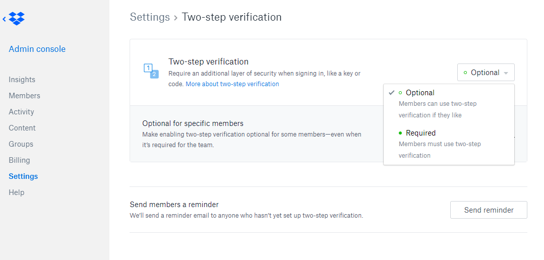Click the green filled dot beside Required
Viewport: 544px width, 260px height.
(x=400, y=133)
